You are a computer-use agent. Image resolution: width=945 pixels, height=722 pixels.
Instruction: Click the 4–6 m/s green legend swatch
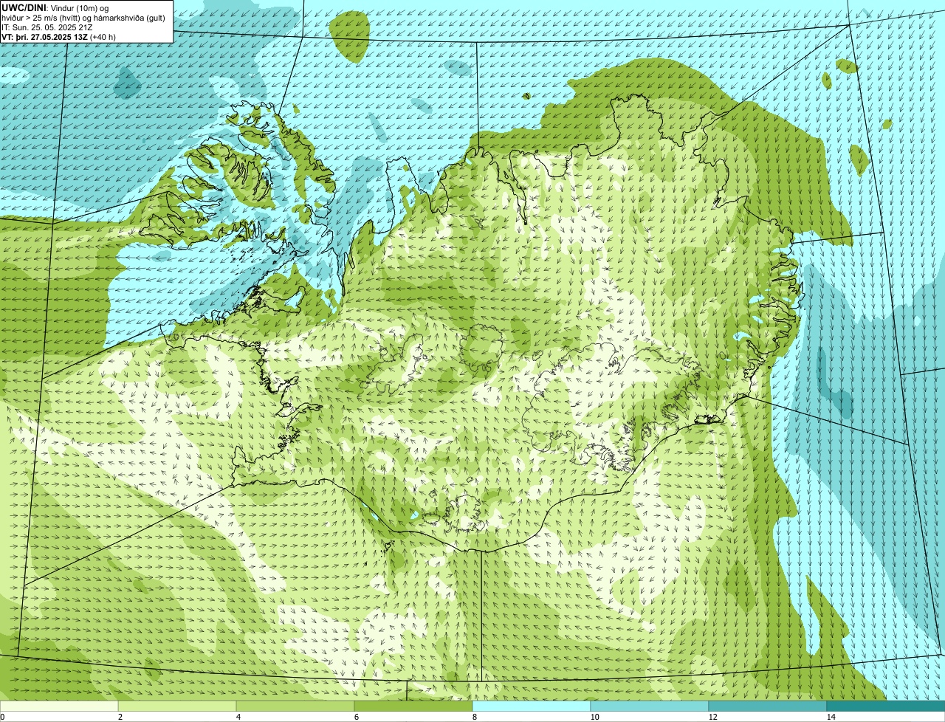point(295,706)
